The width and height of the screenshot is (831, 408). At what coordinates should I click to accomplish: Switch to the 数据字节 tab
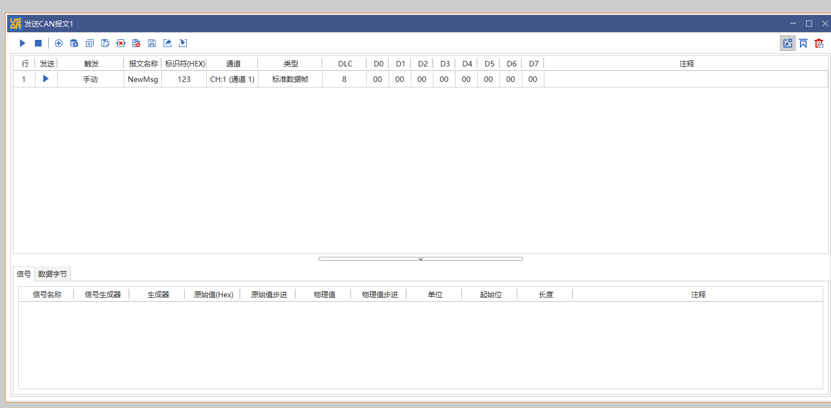pos(53,273)
